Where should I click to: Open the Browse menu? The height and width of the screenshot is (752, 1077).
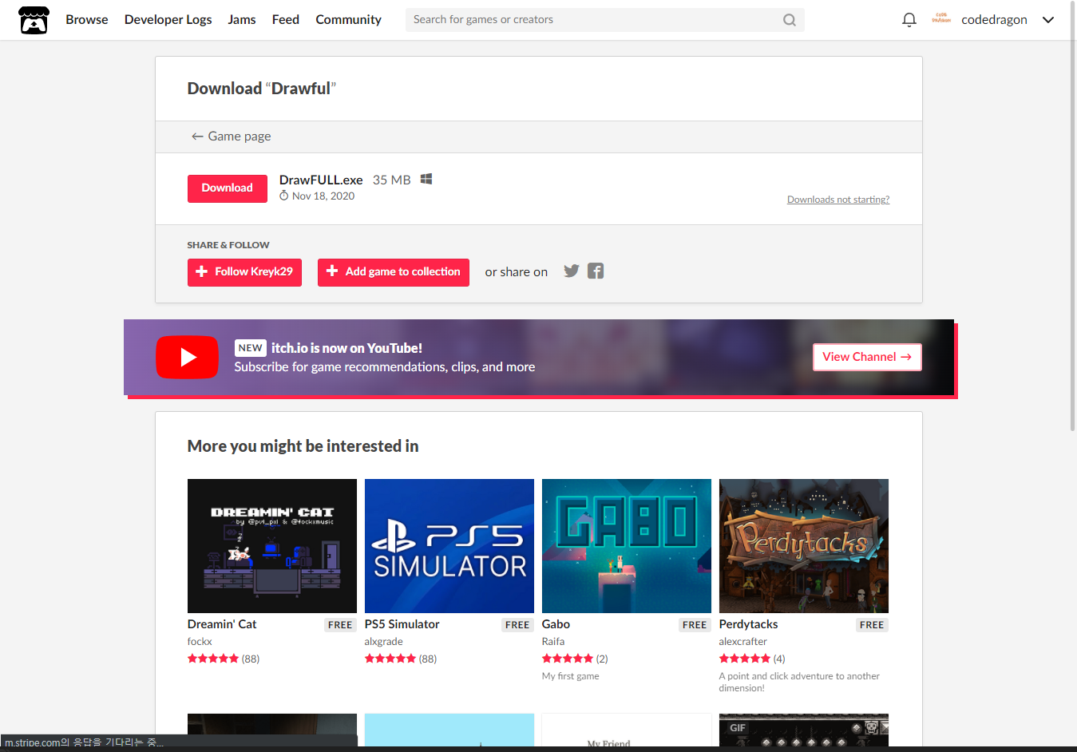[87, 20]
